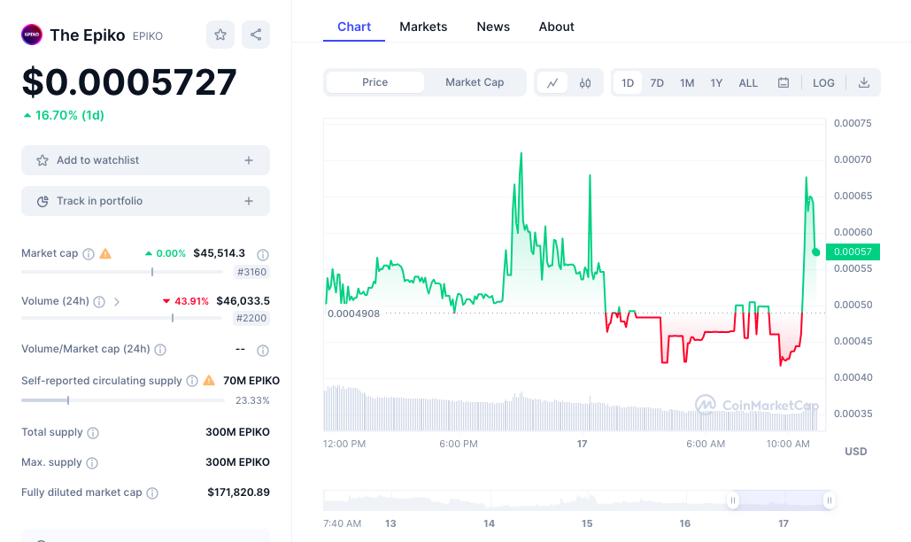Expand Volume (24h) details chevron
Screen dimensions: 911x542
click(117, 301)
